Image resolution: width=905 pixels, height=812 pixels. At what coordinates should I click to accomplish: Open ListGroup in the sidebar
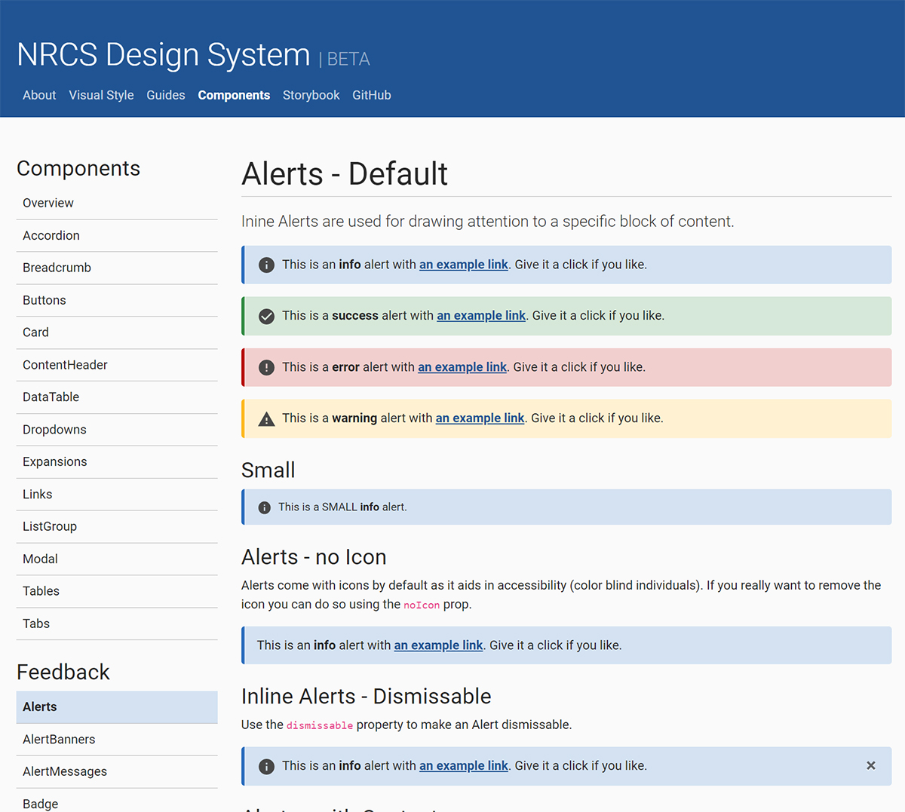(x=117, y=527)
